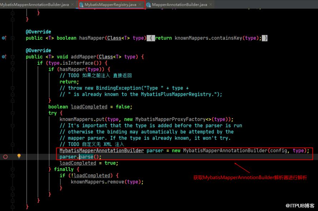The image size is (318, 211).
Task: Collapse the try block fold marker
Action: (13, 113)
